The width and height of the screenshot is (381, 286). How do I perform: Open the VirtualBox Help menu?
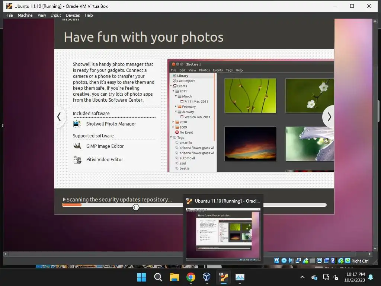tap(89, 15)
